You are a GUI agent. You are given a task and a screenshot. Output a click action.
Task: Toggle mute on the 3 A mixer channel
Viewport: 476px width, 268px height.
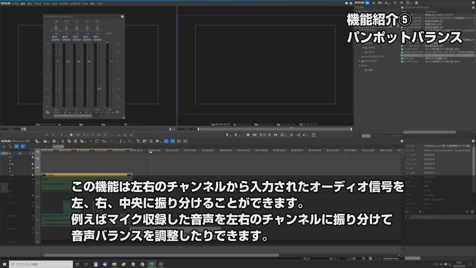click(95, 37)
